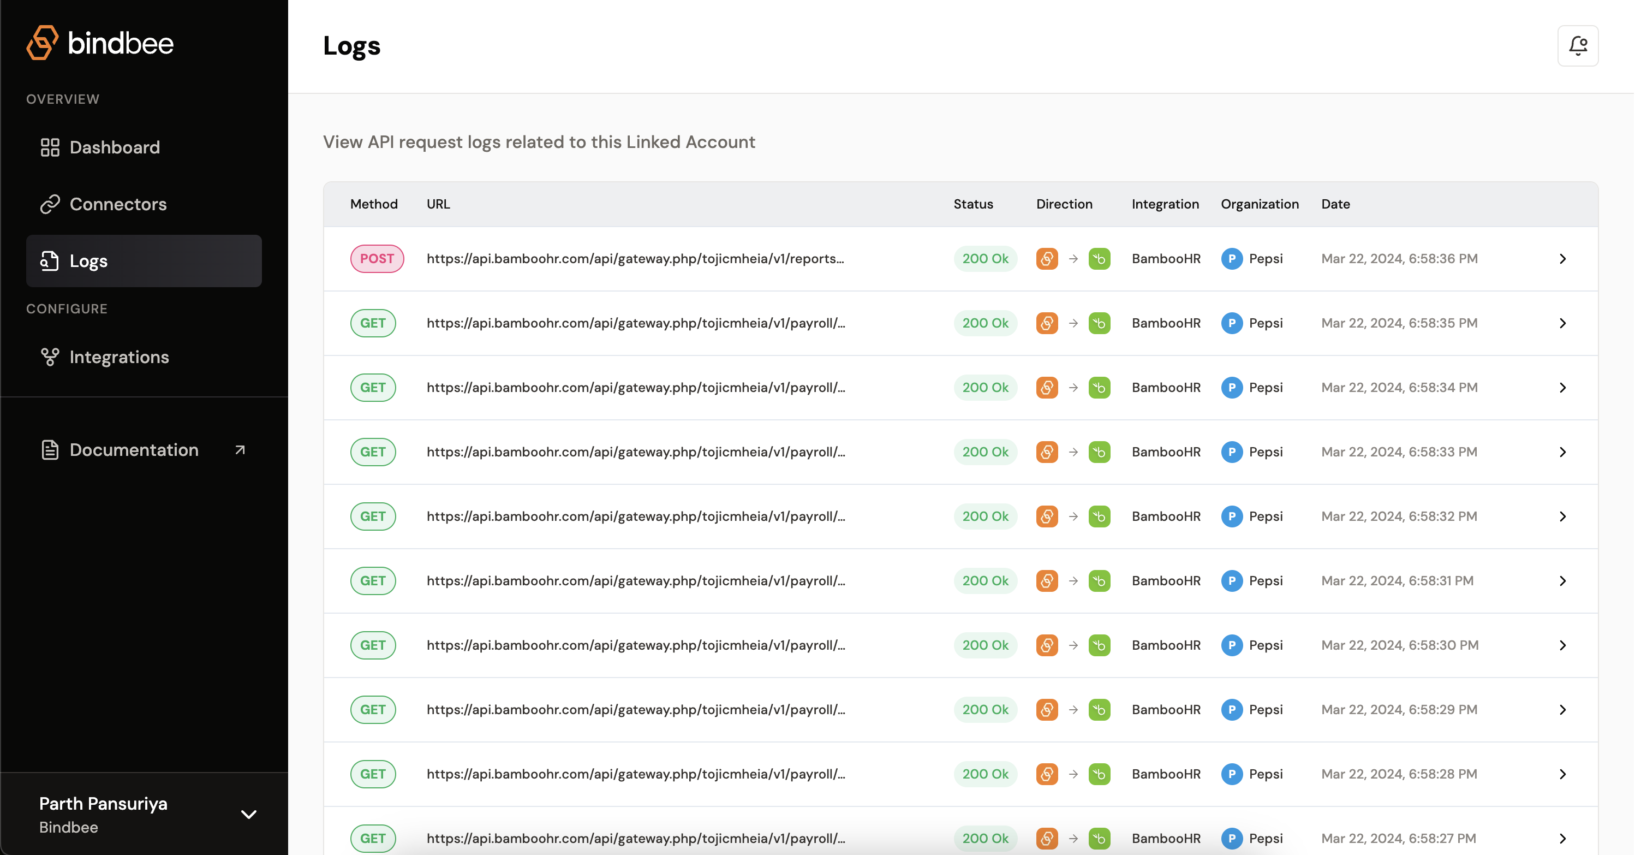Click the Documentation page icon
Viewport: 1635px width, 855px height.
tap(50, 450)
